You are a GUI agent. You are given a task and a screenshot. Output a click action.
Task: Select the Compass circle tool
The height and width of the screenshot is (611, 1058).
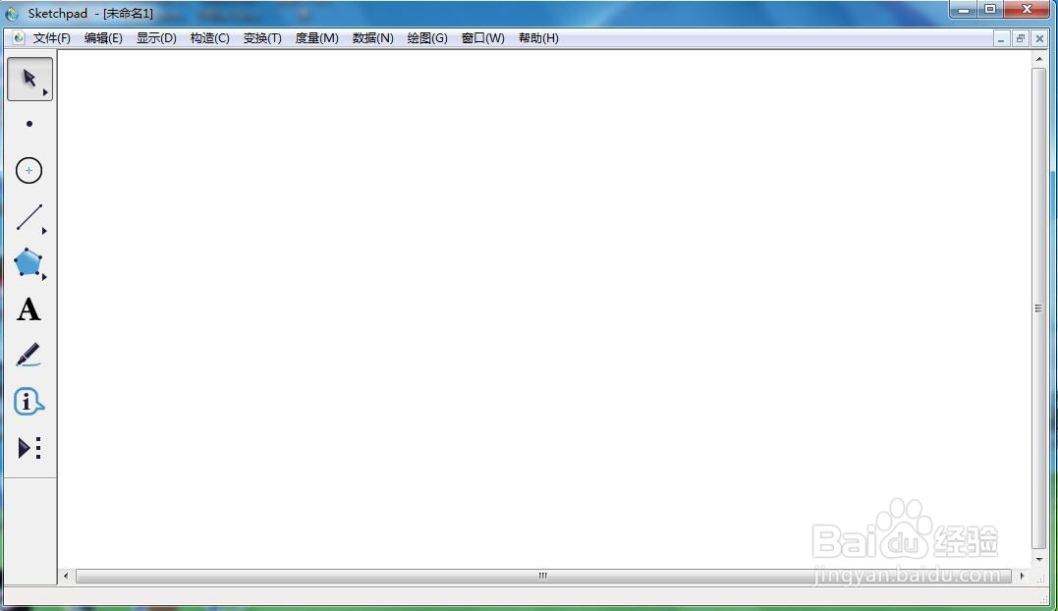click(29, 171)
